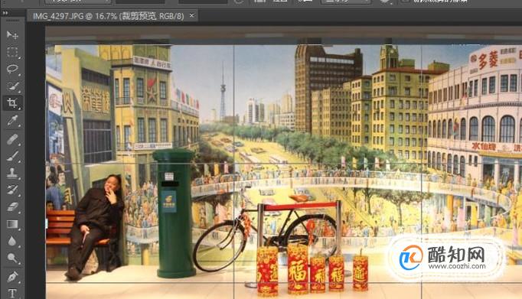
Task: Close the IMG_4297.JPG document tab
Action: (x=192, y=15)
